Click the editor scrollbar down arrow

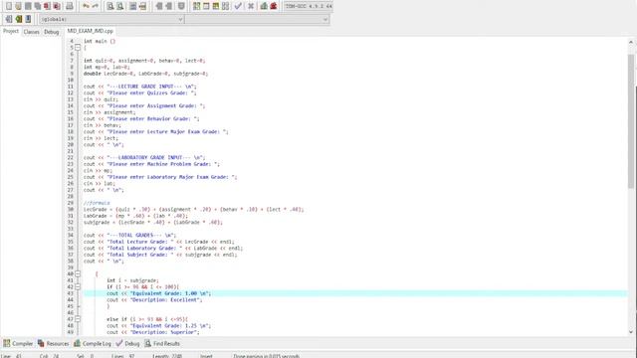click(x=631, y=332)
